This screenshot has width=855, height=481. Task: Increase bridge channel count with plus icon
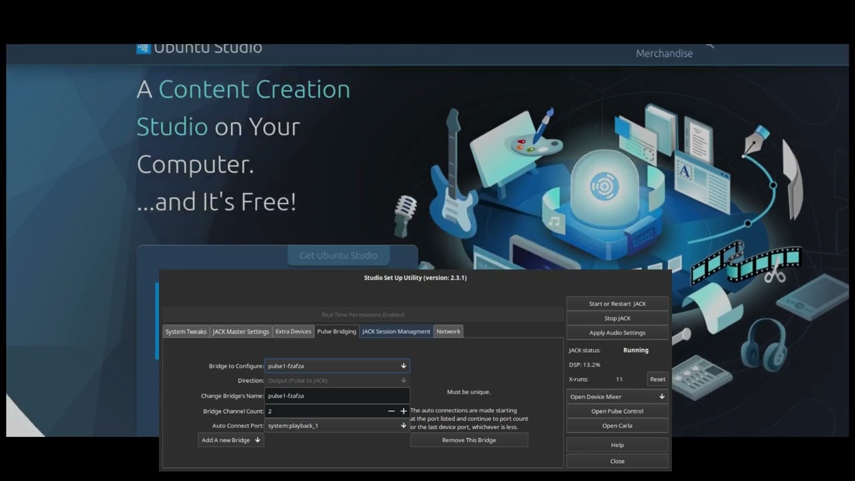point(403,412)
